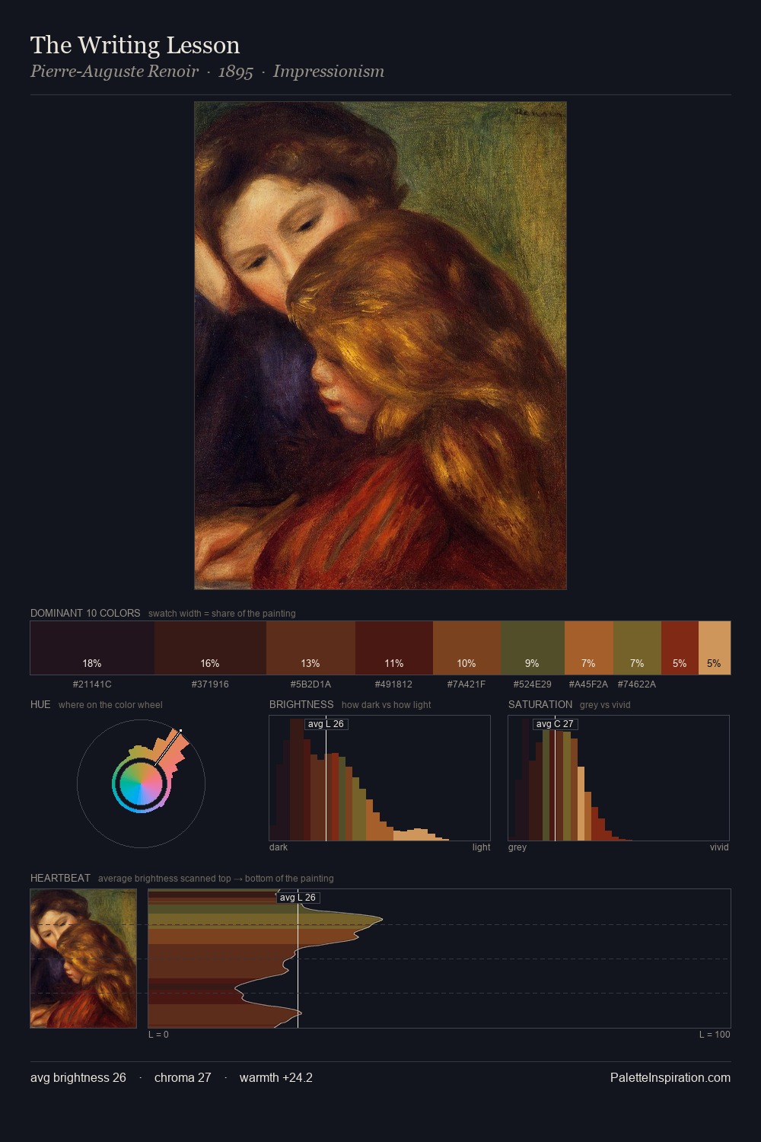761x1142 pixels.
Task: Select the first 7% orange swatch
Action: click(588, 648)
